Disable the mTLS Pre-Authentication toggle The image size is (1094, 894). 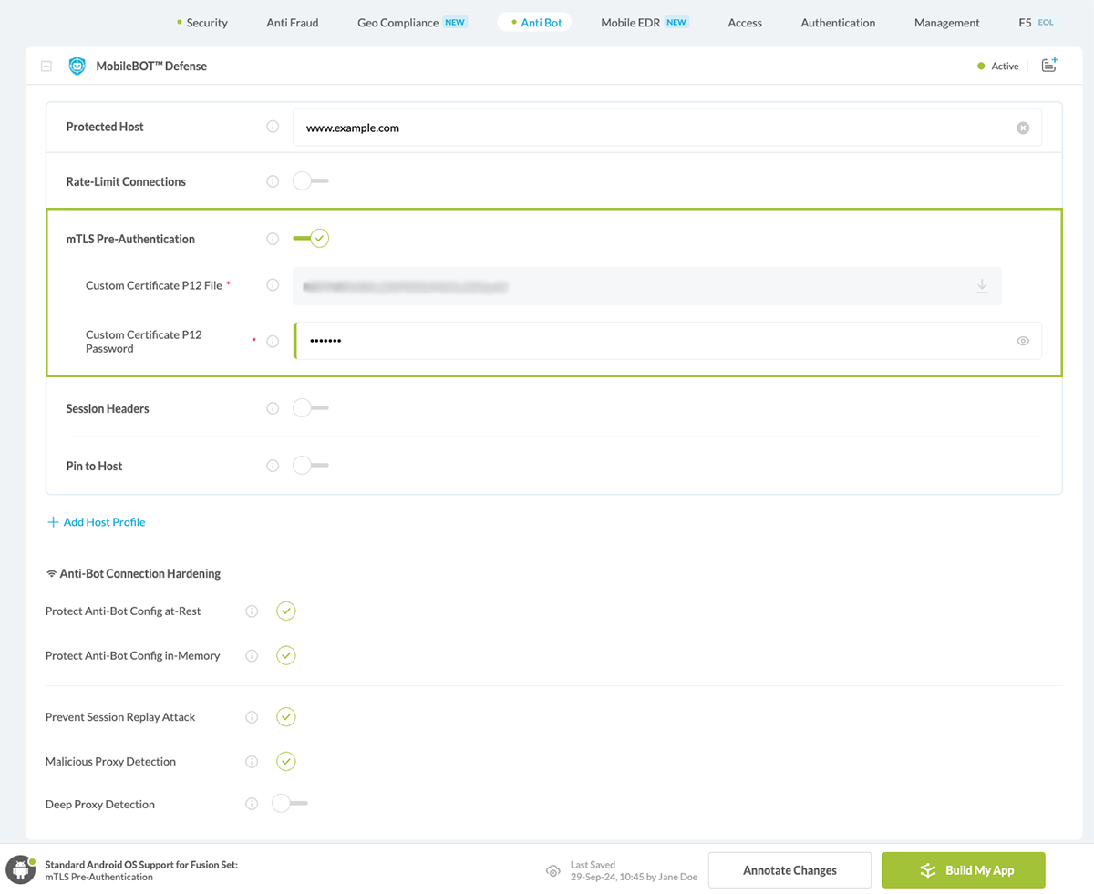[x=311, y=239]
